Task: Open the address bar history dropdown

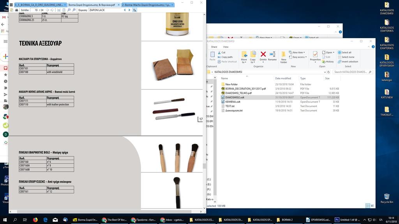Action: 325,72
